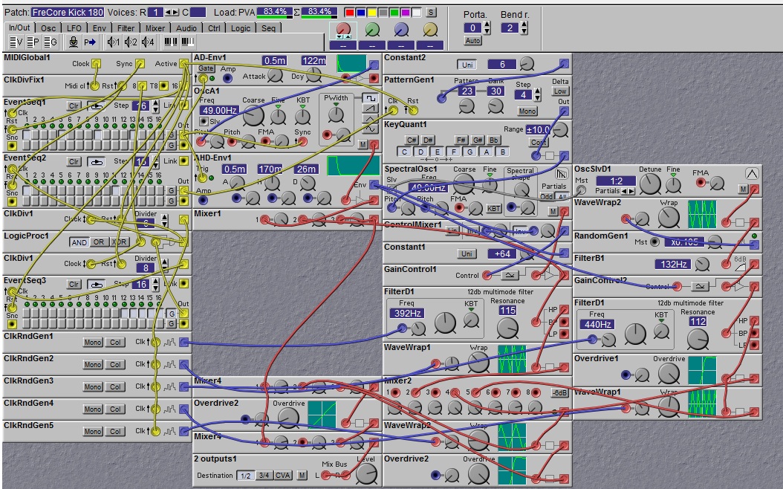Open the Seq module tab
783x489 pixels.
268,28
